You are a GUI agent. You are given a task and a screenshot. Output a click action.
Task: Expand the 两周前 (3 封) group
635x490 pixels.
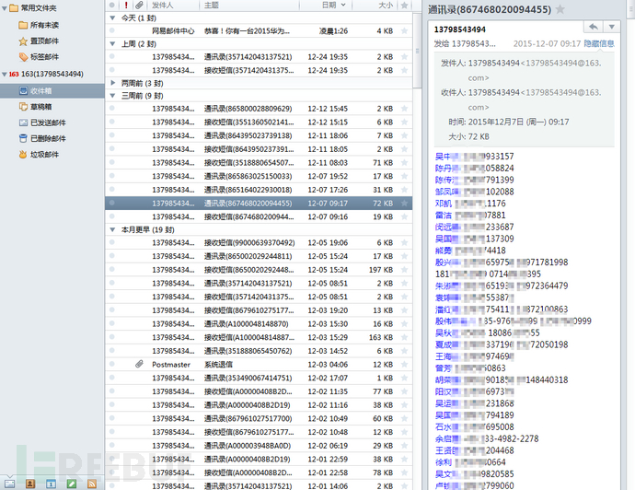pyautogui.click(x=112, y=83)
